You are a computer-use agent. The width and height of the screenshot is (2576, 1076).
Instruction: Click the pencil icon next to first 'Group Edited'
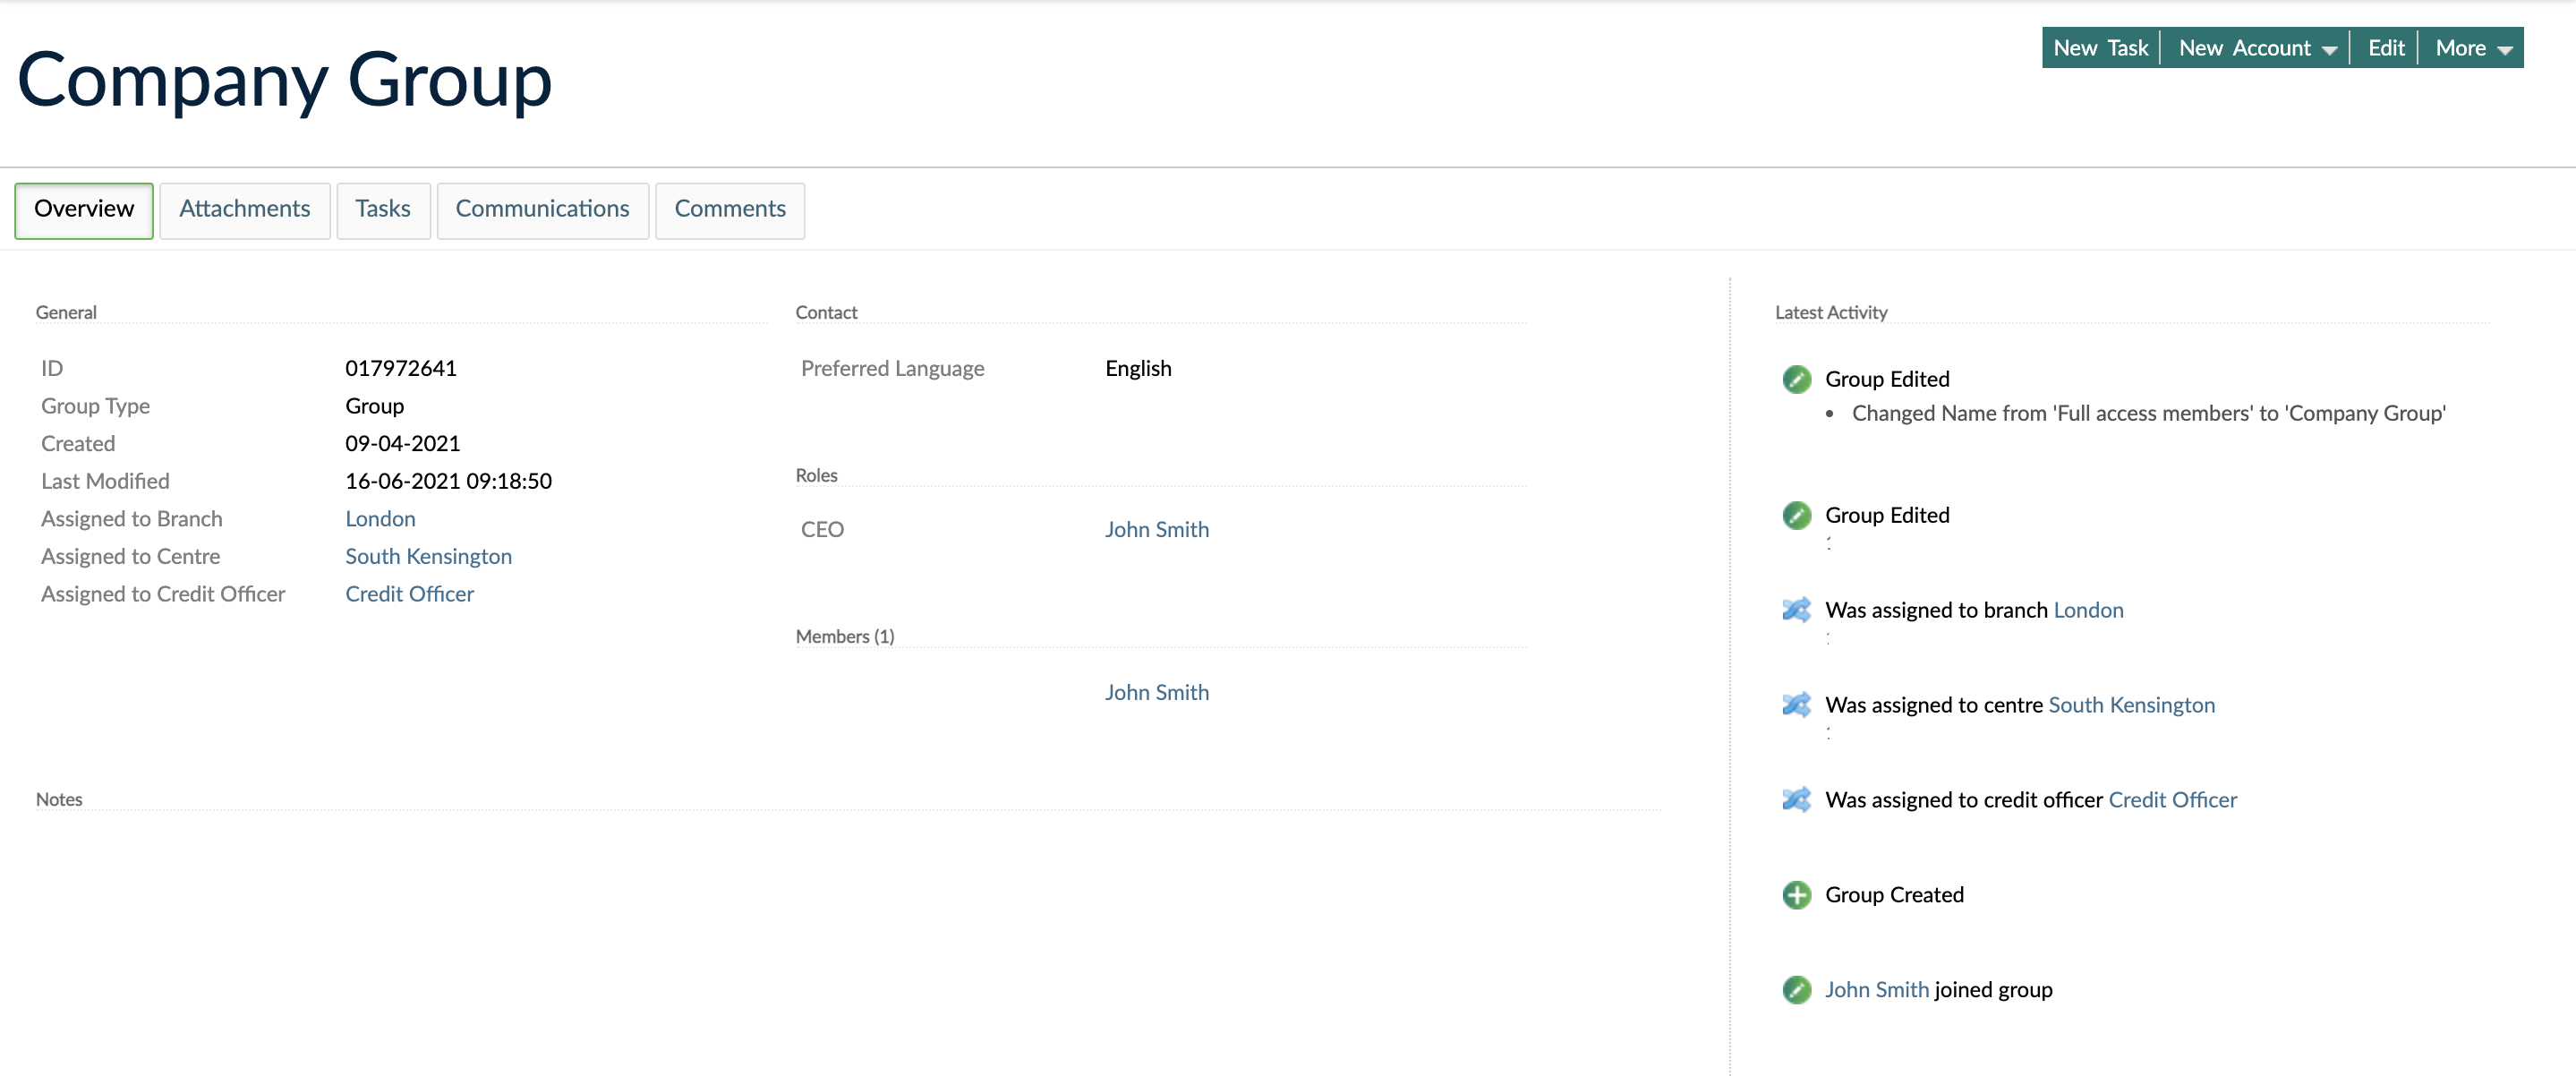point(1797,379)
